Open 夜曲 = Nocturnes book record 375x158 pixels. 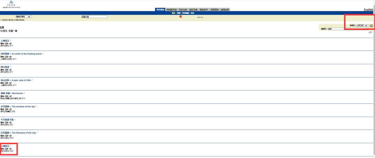tap(12, 93)
